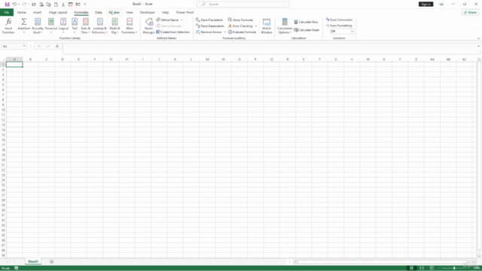Open the File tab

[x=7, y=12]
